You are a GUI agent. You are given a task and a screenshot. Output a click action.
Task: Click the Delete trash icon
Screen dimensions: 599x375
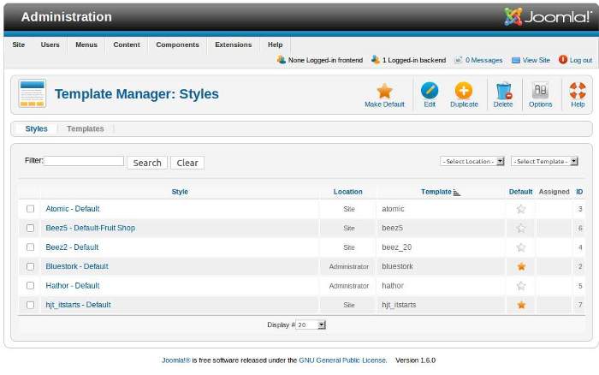pyautogui.click(x=503, y=90)
